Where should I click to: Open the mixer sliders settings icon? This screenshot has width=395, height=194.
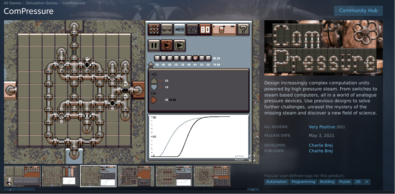pos(192,30)
